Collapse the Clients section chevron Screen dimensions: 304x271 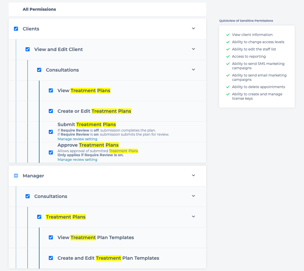[x=194, y=28]
